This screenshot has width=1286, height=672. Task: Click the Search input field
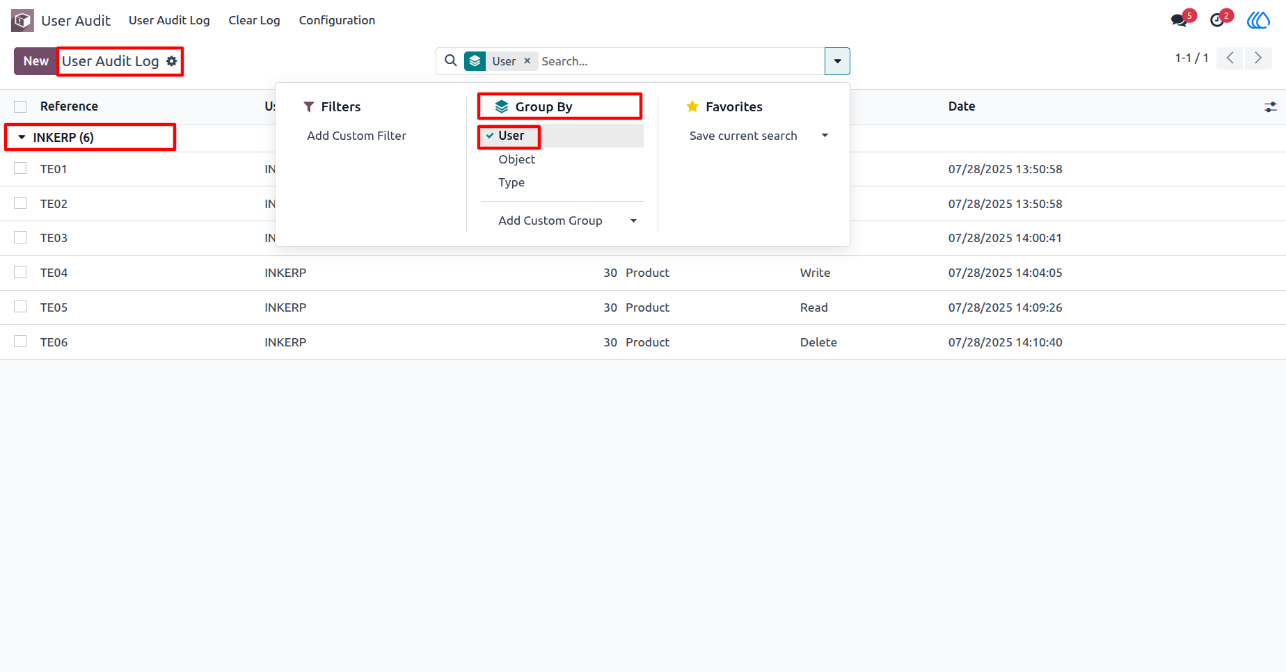point(679,61)
